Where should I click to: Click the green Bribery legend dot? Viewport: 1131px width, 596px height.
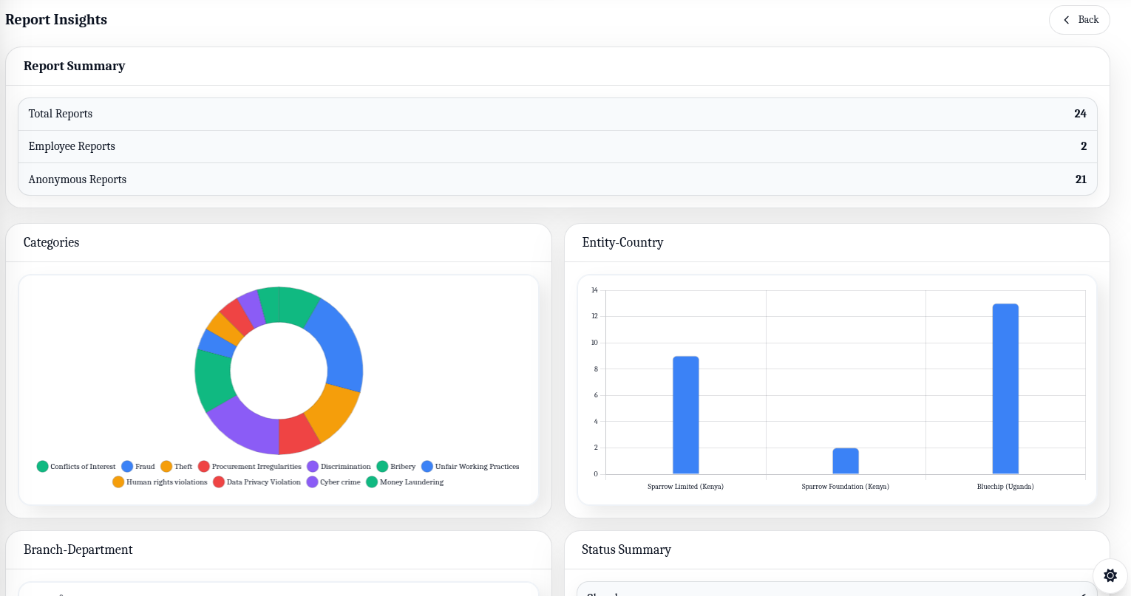pyautogui.click(x=381, y=466)
